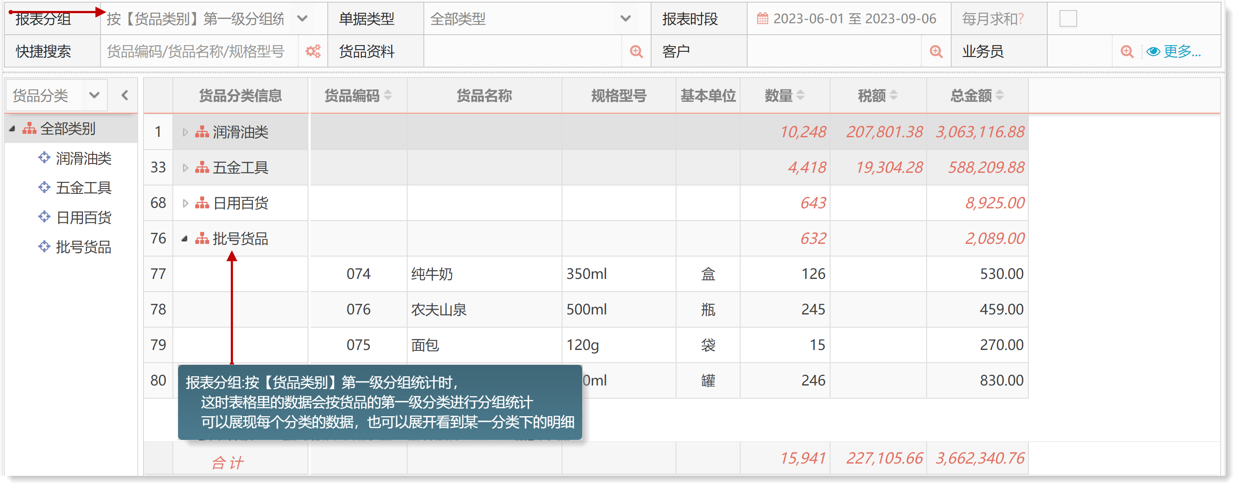Click the 货品资料 input field
Viewport: 1239px width, 489px height.
tap(523, 51)
